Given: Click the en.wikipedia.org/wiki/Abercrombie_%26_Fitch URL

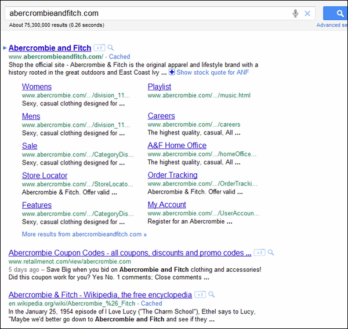Looking at the screenshot, I should point(72,304).
